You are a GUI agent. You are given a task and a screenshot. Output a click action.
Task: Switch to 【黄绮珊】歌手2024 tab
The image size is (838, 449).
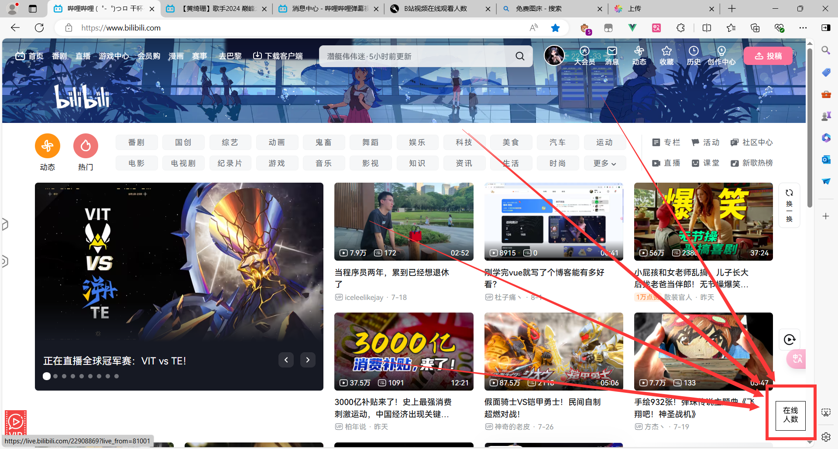tap(216, 9)
